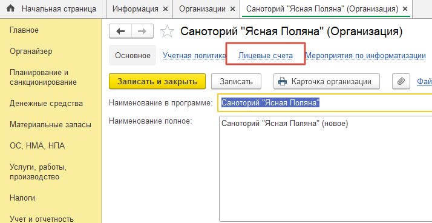Screen dimensions: 432x223
Task: Click the Наименование полное text area
Action: [x=326, y=169]
